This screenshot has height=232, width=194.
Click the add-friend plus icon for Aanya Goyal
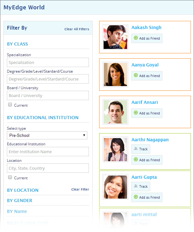coord(136,75)
